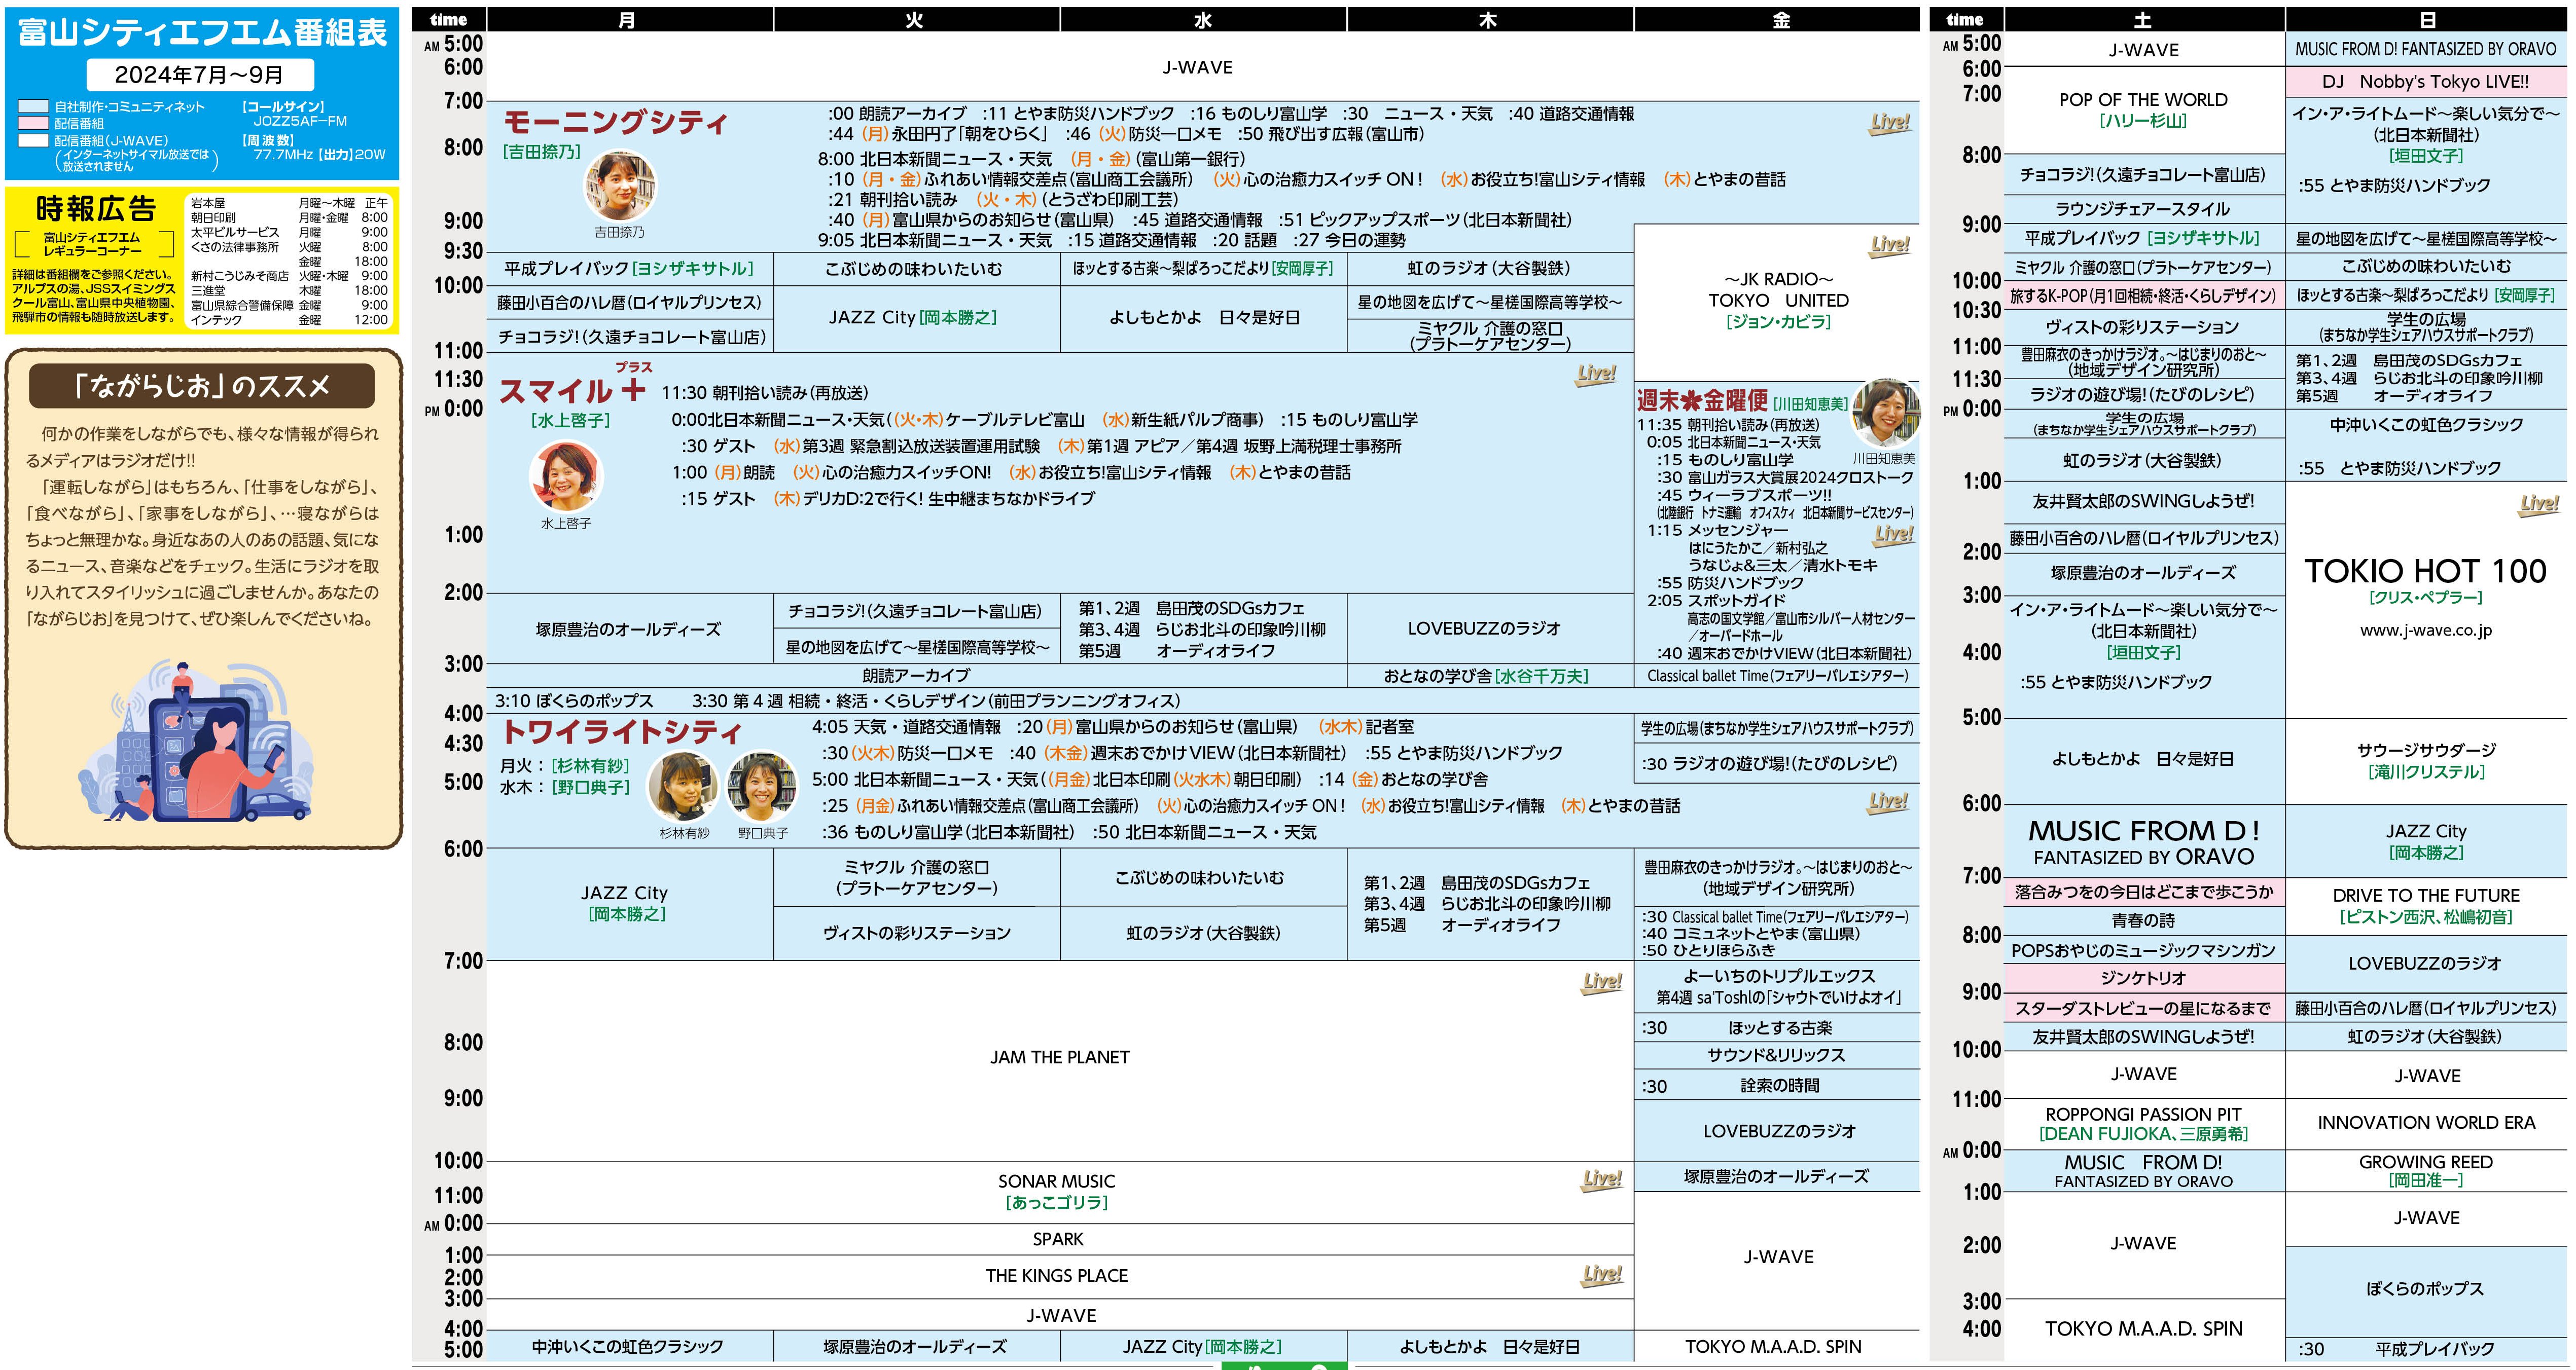Click the INNOVATION WORLD ERA program
Screen dimensions: 2576x1370
[x=2426, y=1123]
